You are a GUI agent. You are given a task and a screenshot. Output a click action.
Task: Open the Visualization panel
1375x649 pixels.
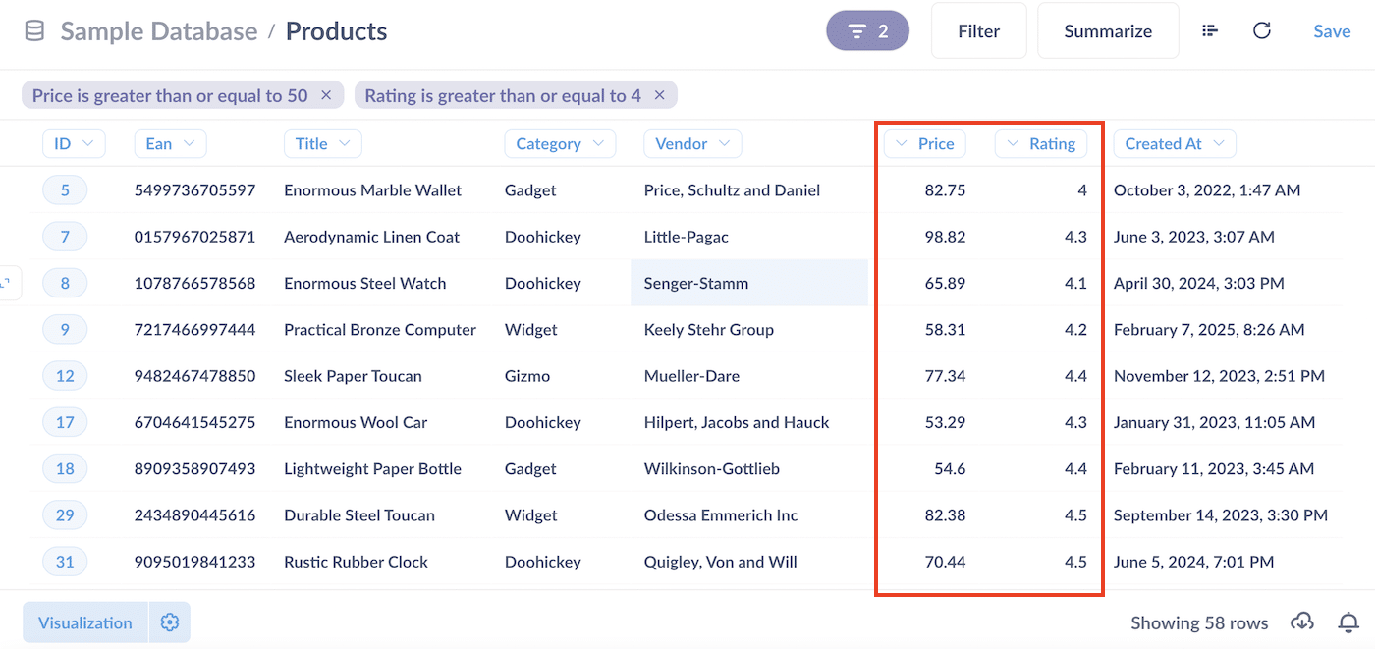click(x=84, y=622)
